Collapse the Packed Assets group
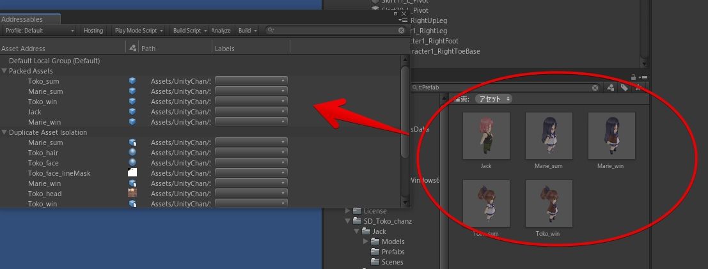 point(4,71)
